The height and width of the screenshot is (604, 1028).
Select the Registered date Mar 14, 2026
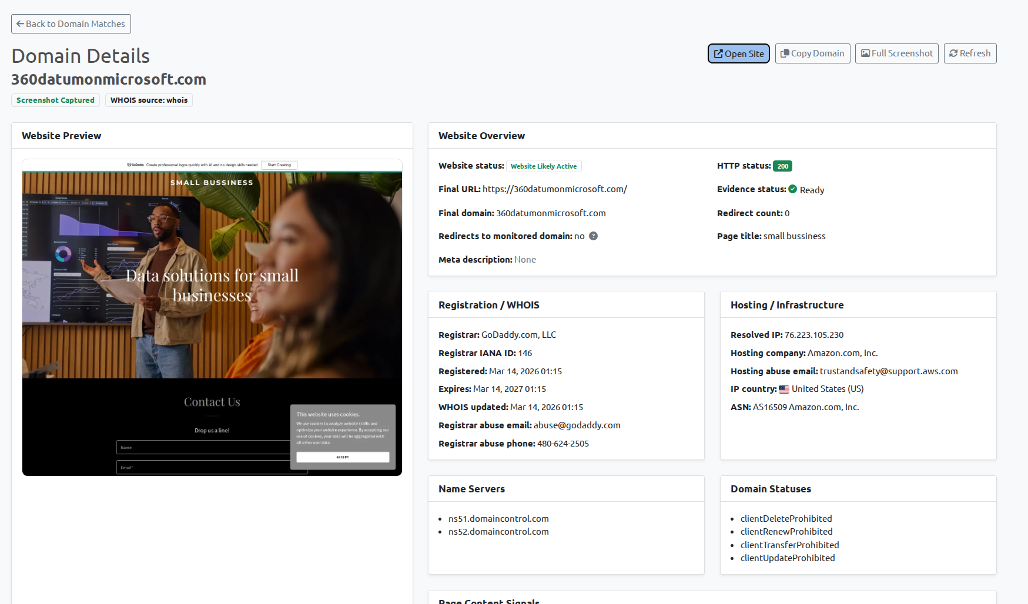[525, 371]
